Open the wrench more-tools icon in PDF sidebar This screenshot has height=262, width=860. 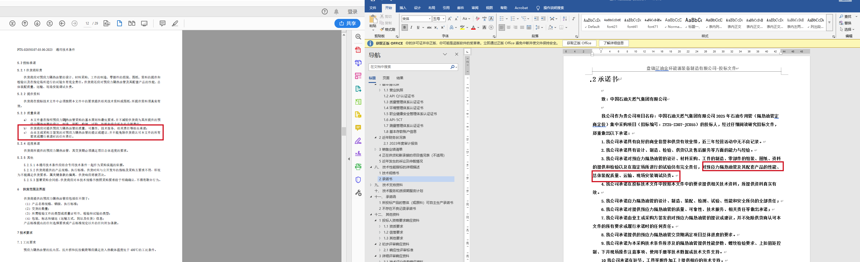point(358,193)
